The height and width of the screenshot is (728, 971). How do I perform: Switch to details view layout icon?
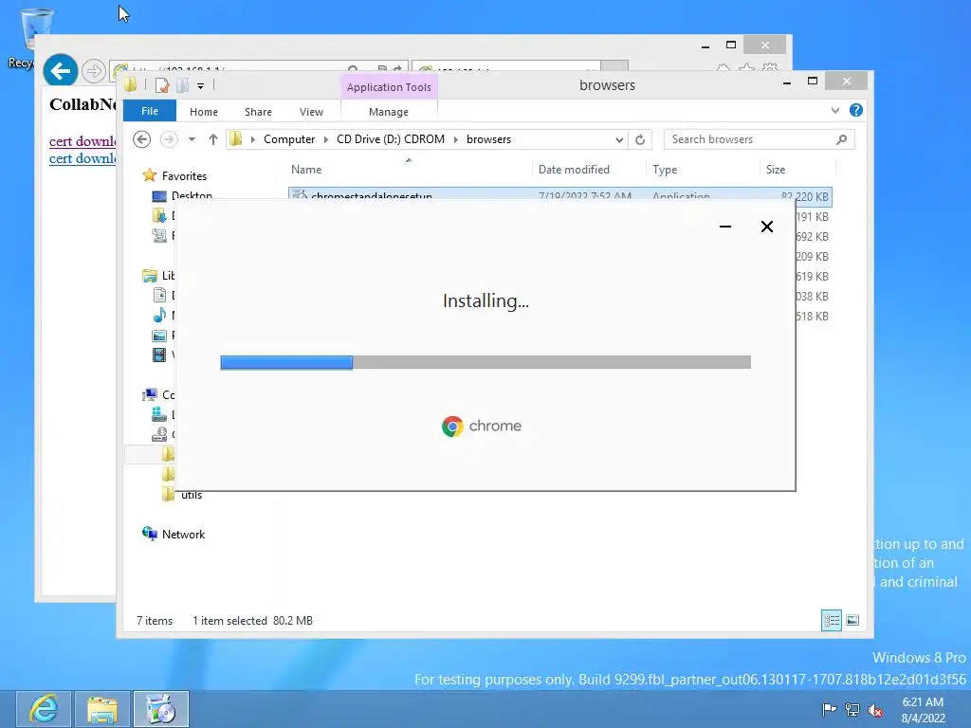(x=831, y=620)
